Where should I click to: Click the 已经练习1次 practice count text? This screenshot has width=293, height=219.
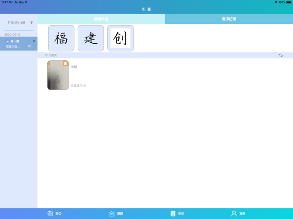[x=79, y=85]
